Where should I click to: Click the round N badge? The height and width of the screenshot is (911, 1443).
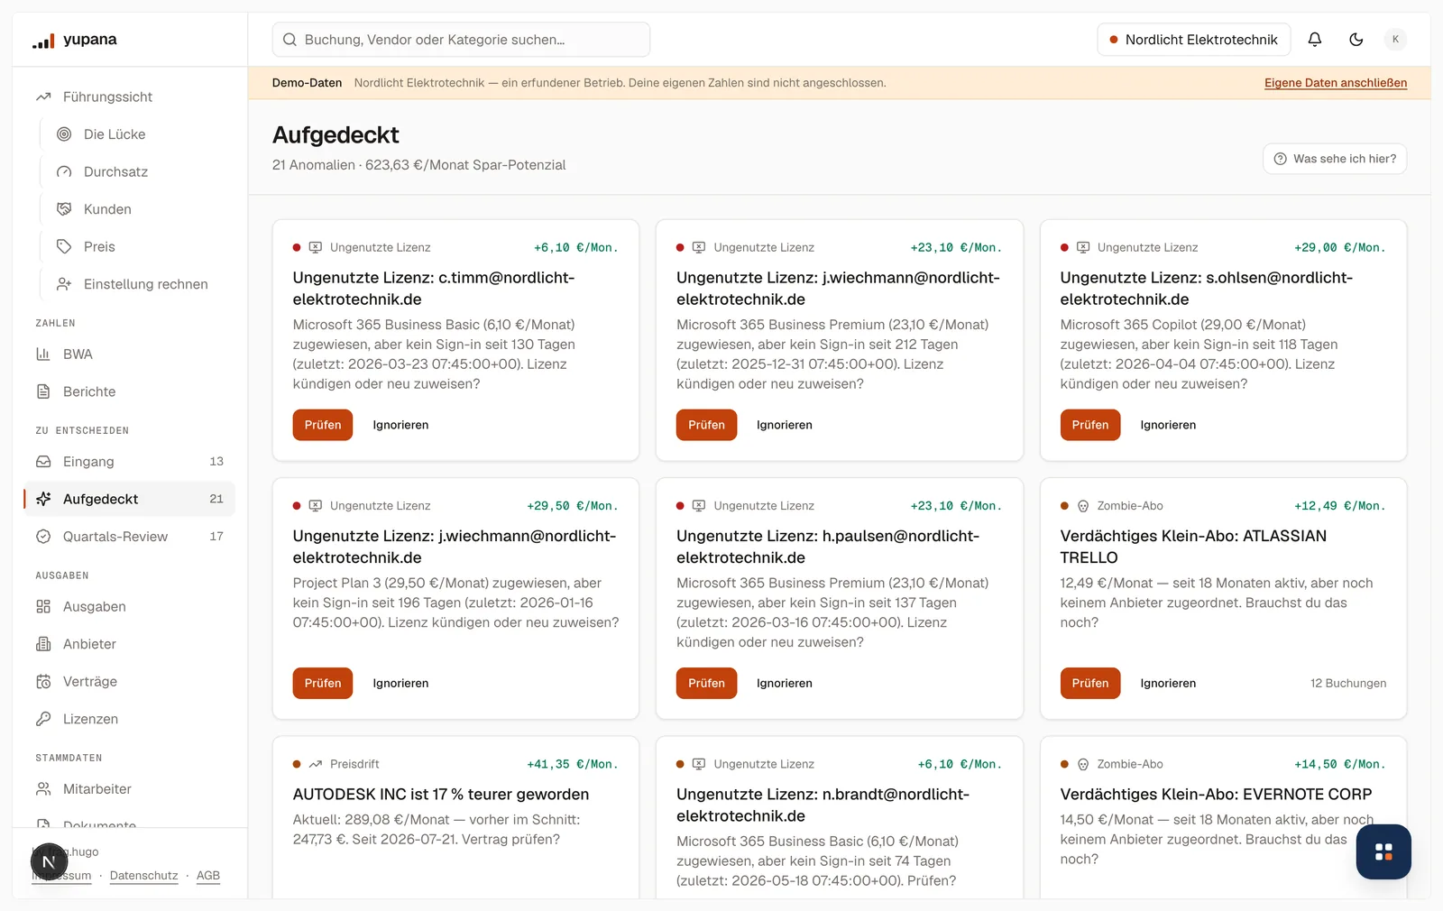click(49, 862)
